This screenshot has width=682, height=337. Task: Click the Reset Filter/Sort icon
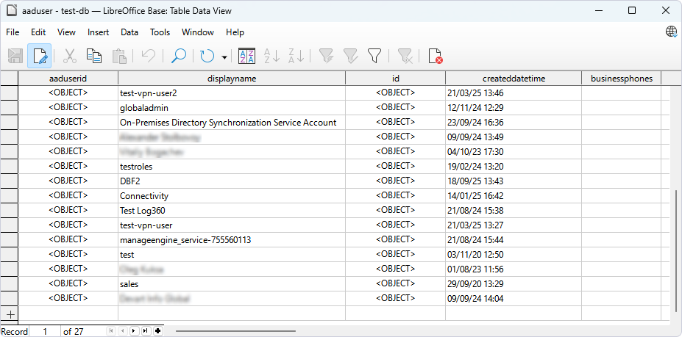click(x=405, y=56)
